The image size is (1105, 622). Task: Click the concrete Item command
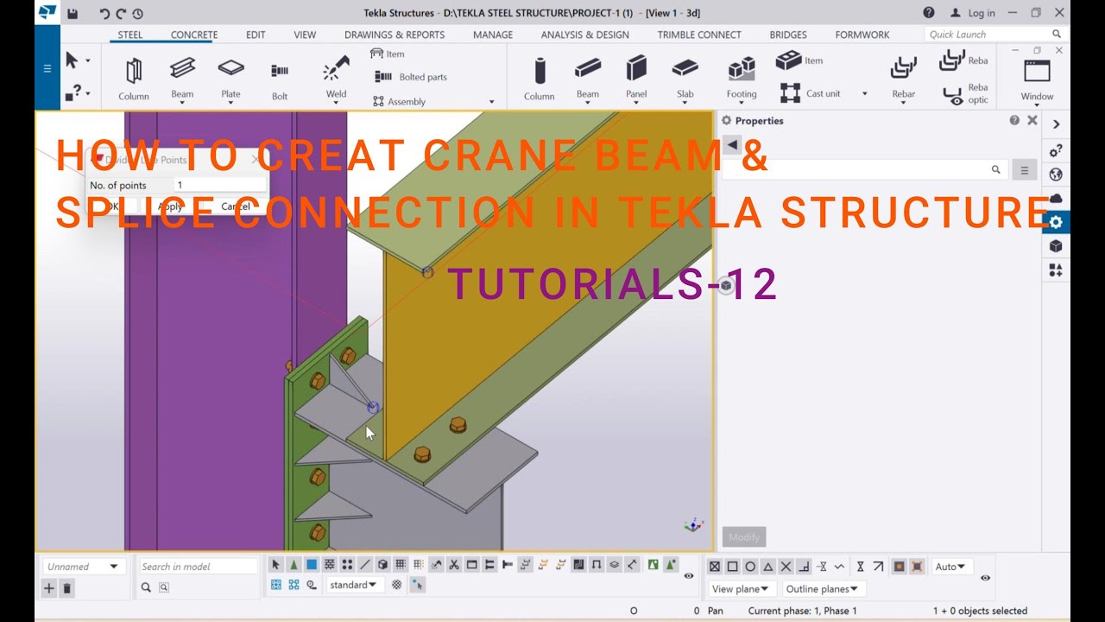(x=799, y=60)
